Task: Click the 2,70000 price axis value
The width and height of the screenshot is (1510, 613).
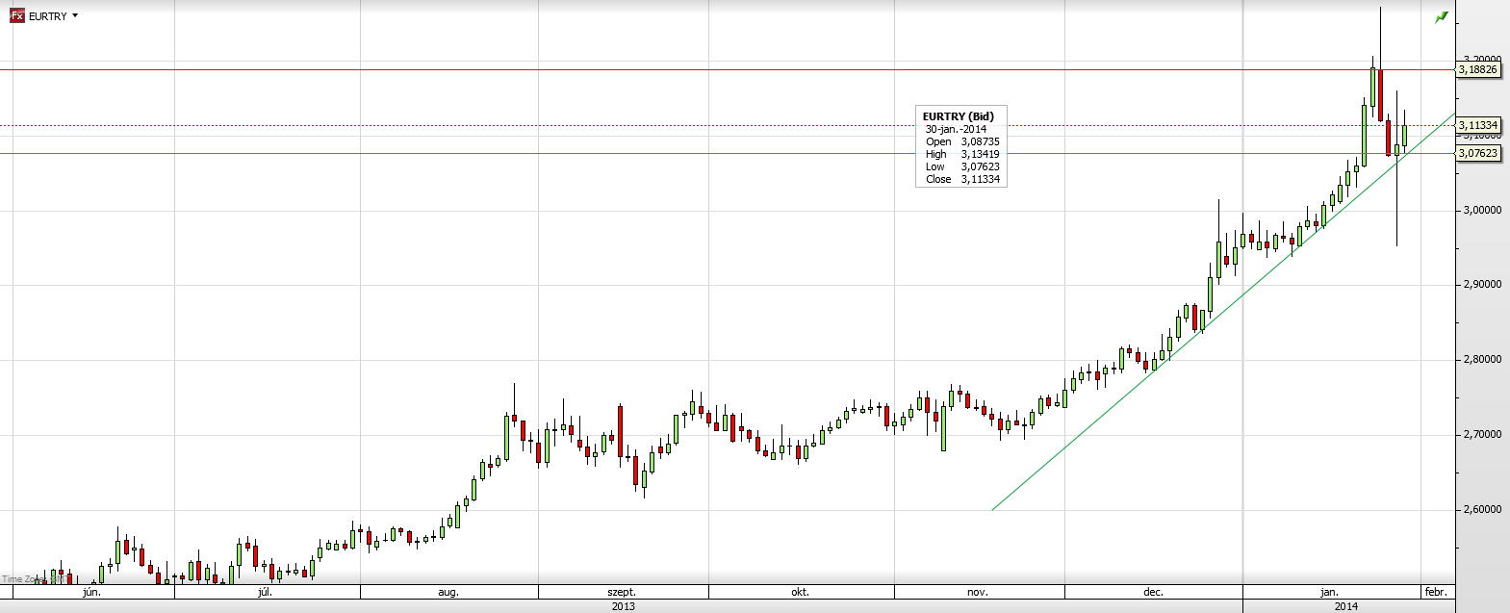Action: pyautogui.click(x=1481, y=435)
